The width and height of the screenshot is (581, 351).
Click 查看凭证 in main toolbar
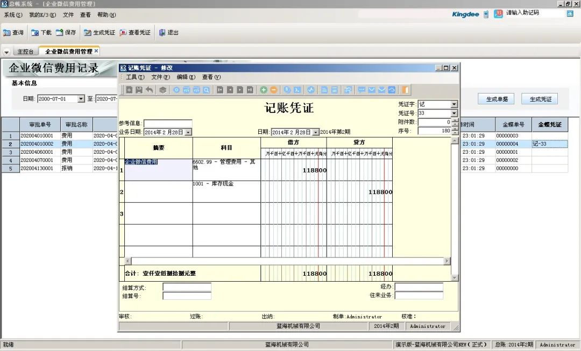[135, 33]
